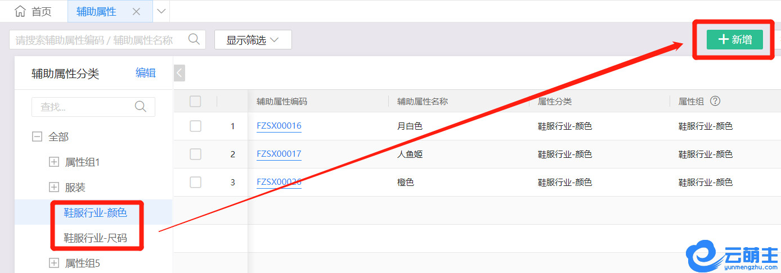
Task: Click 编辑 link in category panel
Action: tap(145, 73)
